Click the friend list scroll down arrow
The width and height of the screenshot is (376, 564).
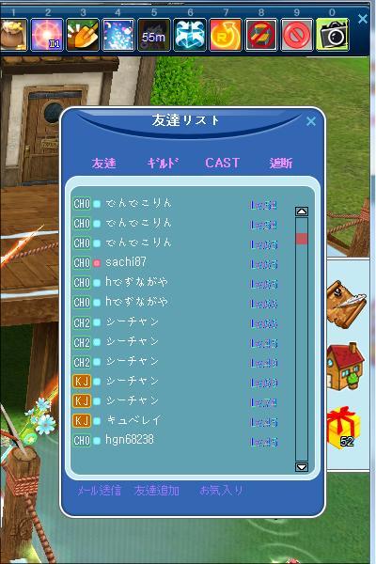tap(302, 467)
